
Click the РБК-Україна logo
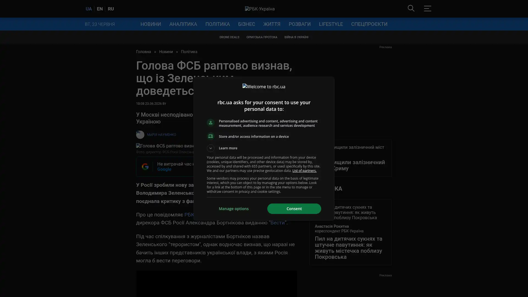pyautogui.click(x=260, y=9)
